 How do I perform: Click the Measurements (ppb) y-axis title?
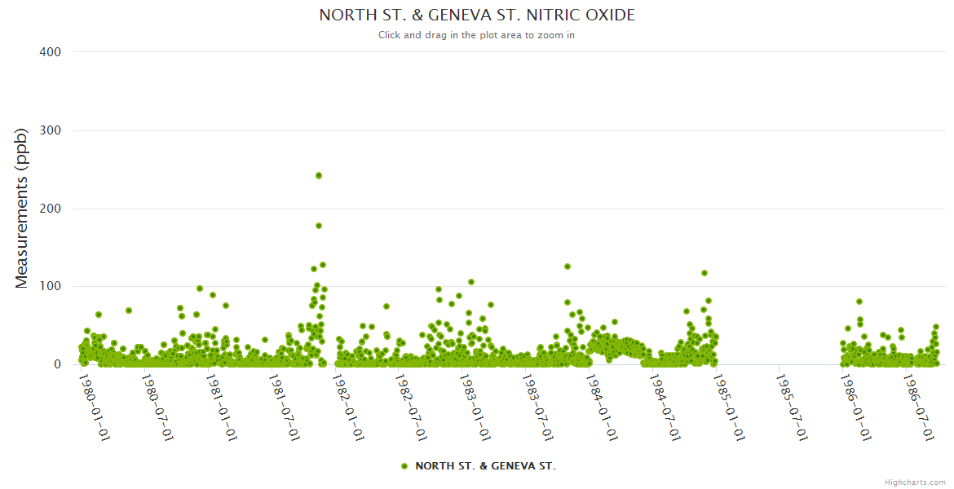tap(22, 208)
